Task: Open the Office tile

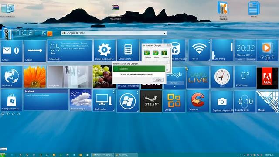Action: (174, 101)
